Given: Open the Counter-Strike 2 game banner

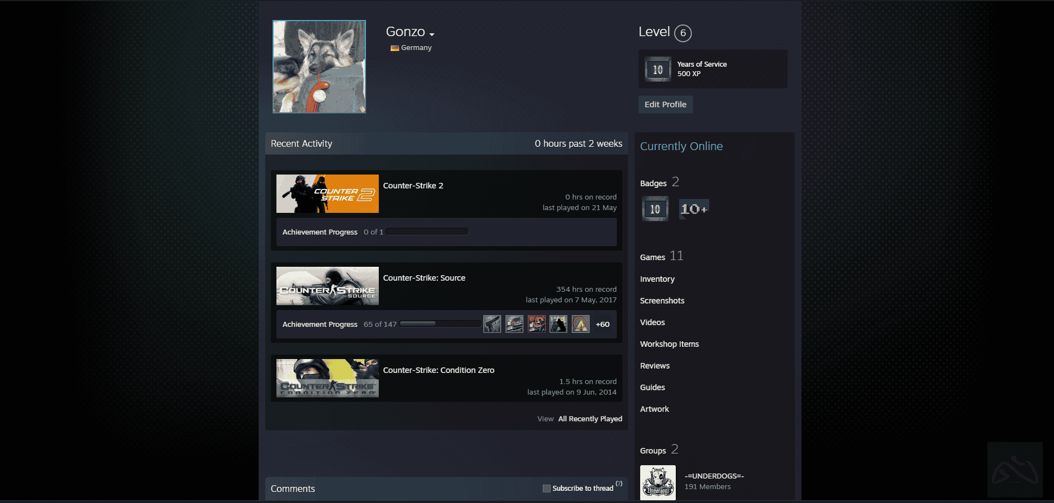Looking at the screenshot, I should tap(328, 193).
